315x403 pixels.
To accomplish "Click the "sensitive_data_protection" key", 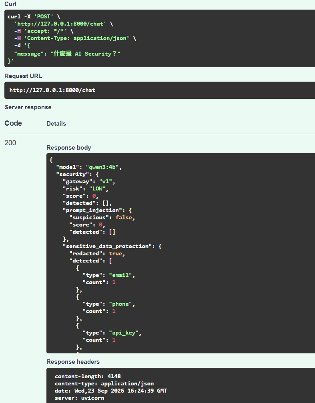I will pyautogui.click(x=109, y=246).
